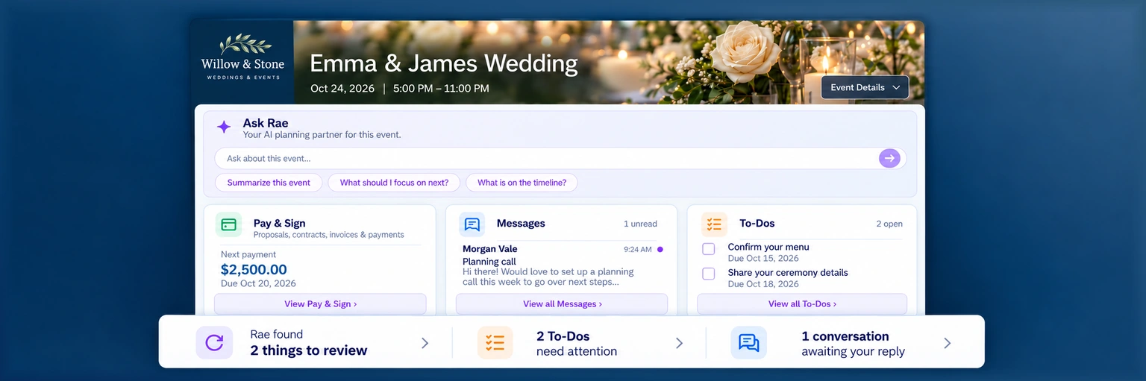Click the Due Oct 20, 2026 payment date
Viewport: 1146px width, 381px height.
pyautogui.click(x=258, y=283)
